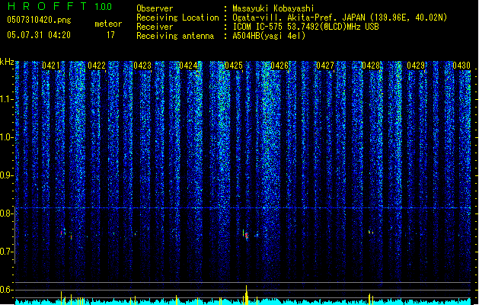The width and height of the screenshot is (479, 305).
Task: Click the 0426 time marker
Action: pyautogui.click(x=279, y=66)
